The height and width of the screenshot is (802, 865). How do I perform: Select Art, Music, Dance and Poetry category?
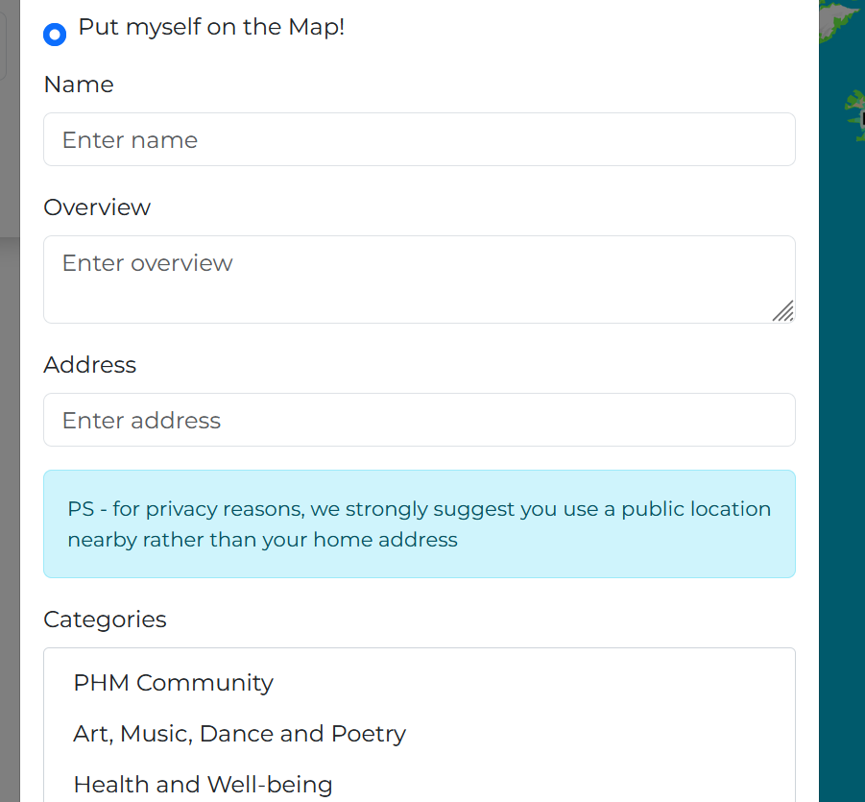click(239, 734)
